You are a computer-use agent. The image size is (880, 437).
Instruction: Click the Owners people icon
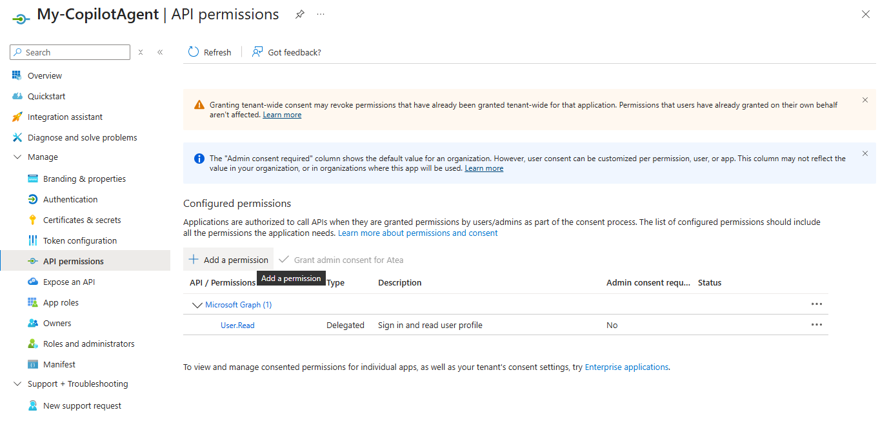(x=32, y=323)
